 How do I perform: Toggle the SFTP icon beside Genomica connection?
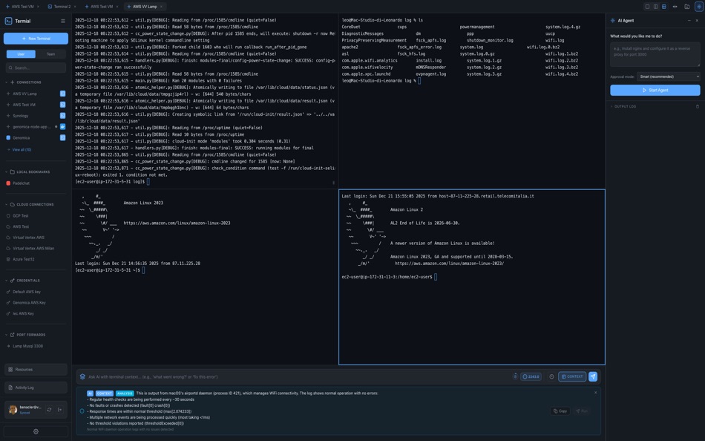coord(62,137)
